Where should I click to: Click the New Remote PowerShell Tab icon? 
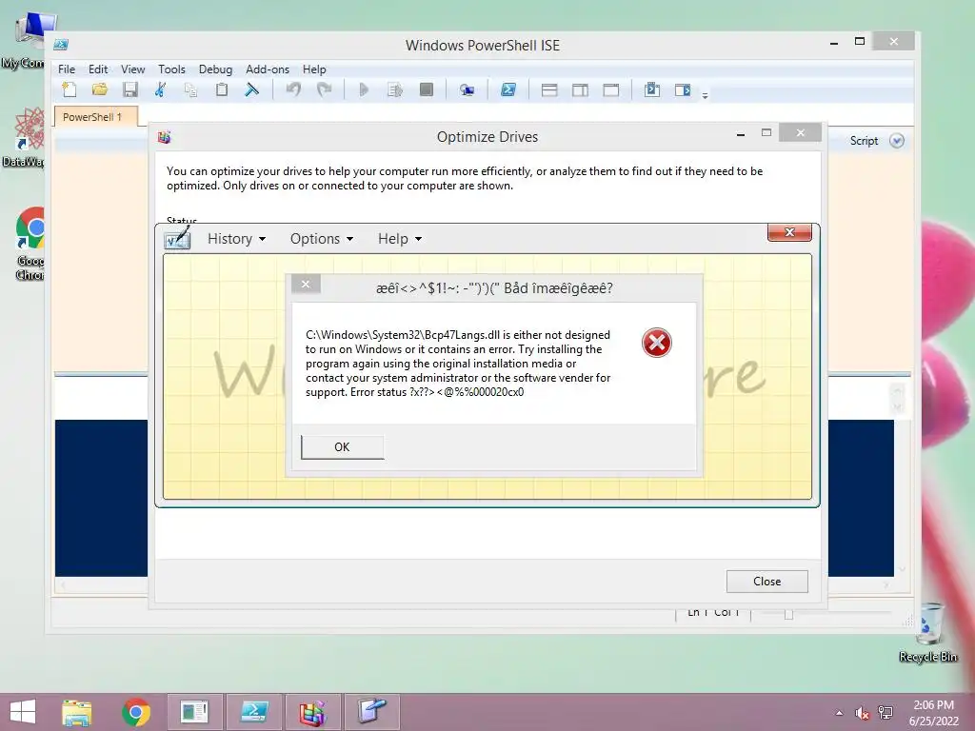(467, 90)
